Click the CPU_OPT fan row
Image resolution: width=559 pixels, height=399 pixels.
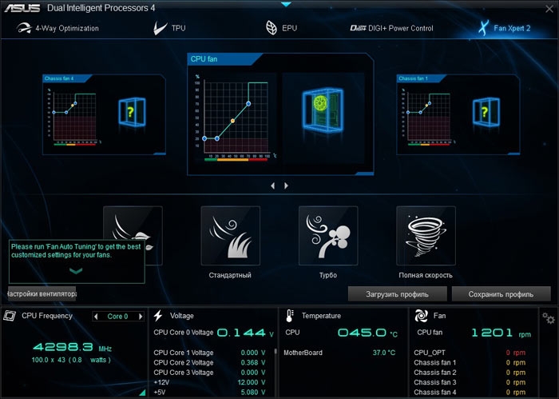tap(470, 353)
